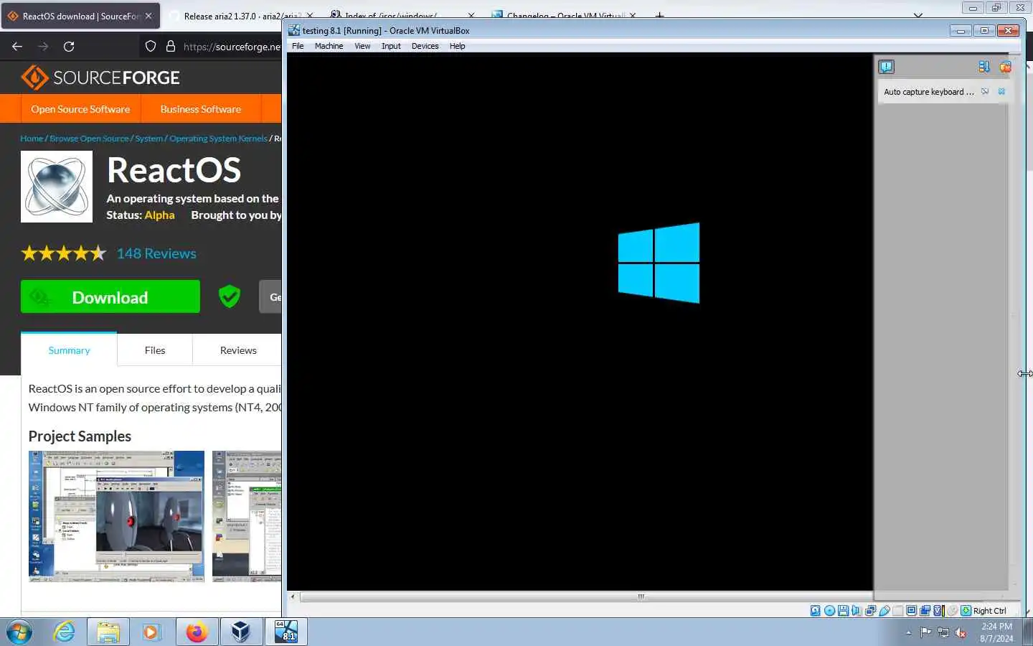Select Auto capture keyboard notification text
This screenshot has width=1033, height=646.
pyautogui.click(x=929, y=92)
